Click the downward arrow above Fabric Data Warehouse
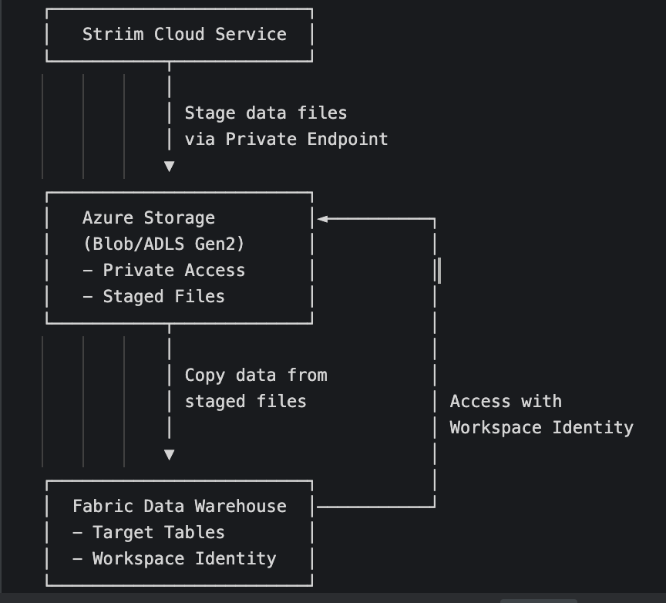The height and width of the screenshot is (603, 666). click(x=169, y=454)
